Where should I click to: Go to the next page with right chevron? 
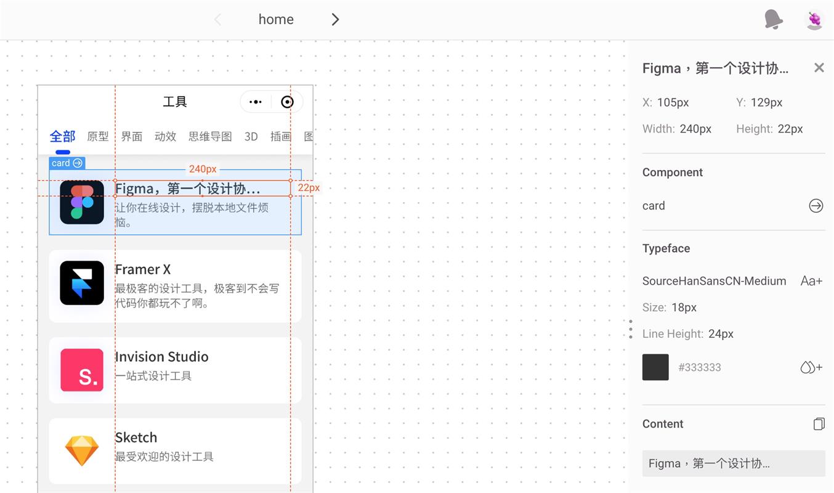tap(335, 20)
